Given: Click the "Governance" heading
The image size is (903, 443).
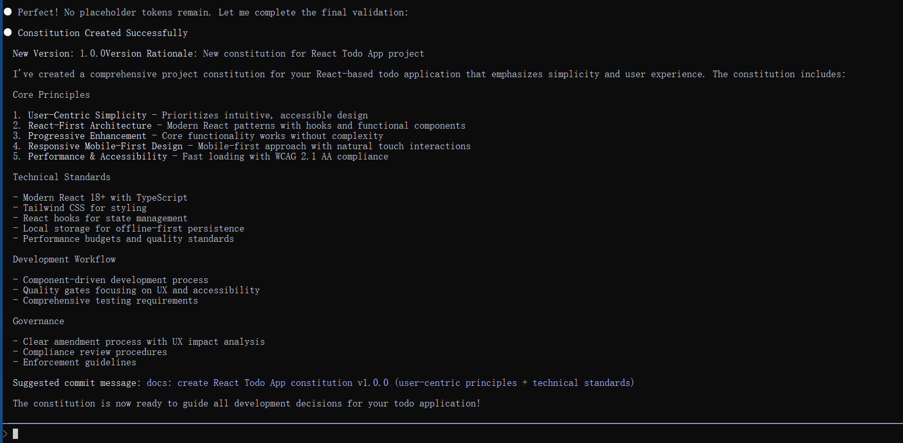Looking at the screenshot, I should point(39,321).
